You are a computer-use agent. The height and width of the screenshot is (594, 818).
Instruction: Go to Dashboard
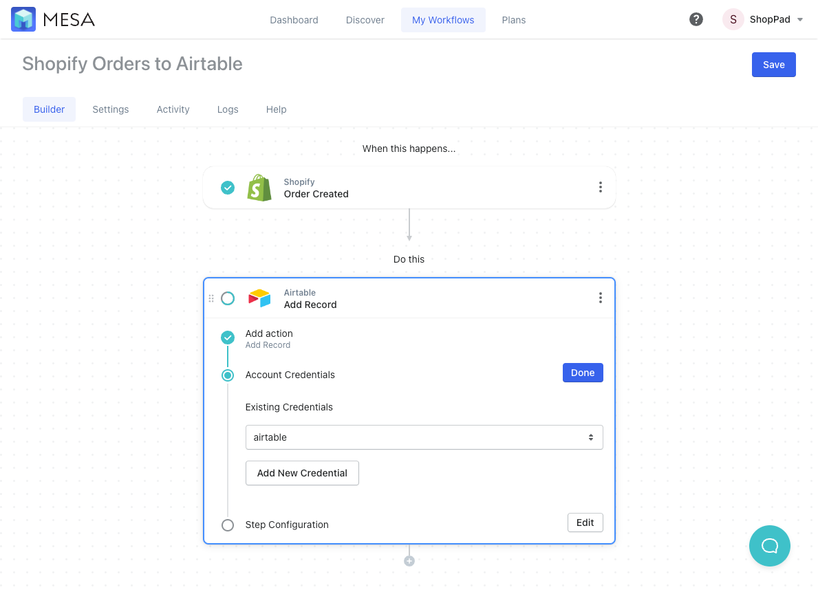click(x=294, y=20)
